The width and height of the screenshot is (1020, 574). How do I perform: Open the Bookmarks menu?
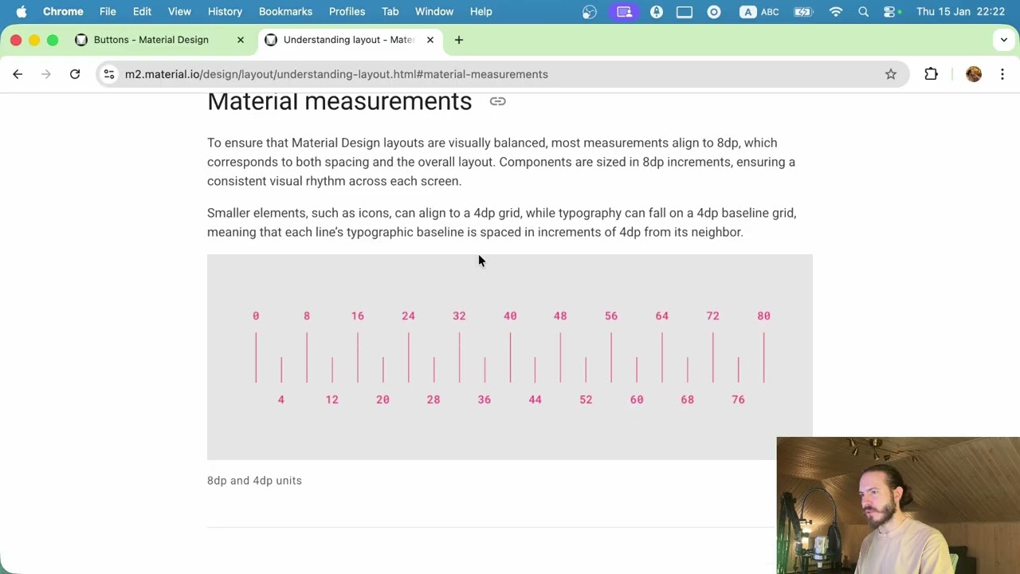click(285, 11)
